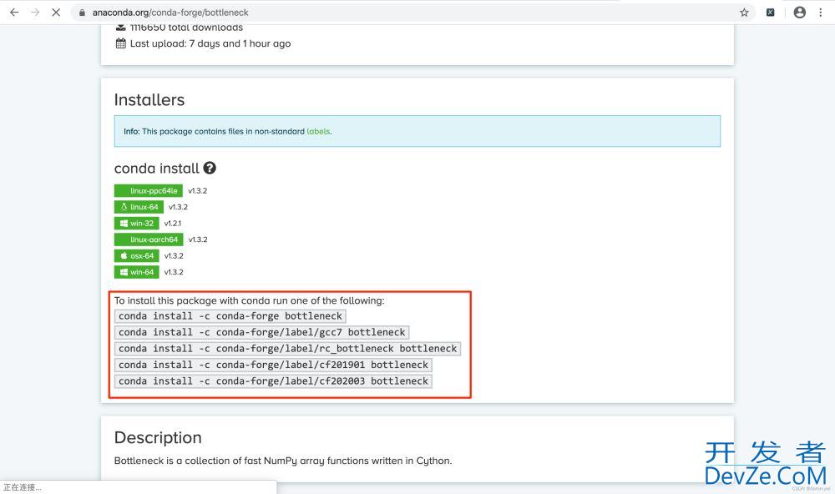The height and width of the screenshot is (494, 835).
Task: Select the linux-64 installer badge
Action: click(139, 207)
